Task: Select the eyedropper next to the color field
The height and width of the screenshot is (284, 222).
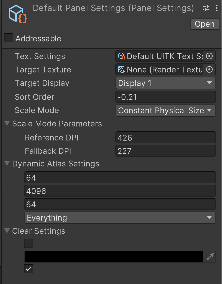Action: (x=210, y=257)
